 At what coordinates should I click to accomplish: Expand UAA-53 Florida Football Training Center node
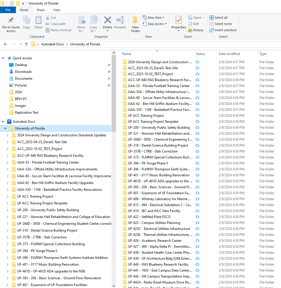pos(8,162)
